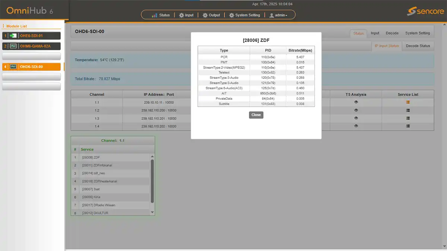Click IP address 239.192.110.200 : 10000
The width and height of the screenshot is (447, 251).
[159, 110]
